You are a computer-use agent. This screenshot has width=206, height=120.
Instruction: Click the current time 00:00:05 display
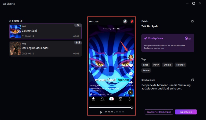click(x=109, y=112)
